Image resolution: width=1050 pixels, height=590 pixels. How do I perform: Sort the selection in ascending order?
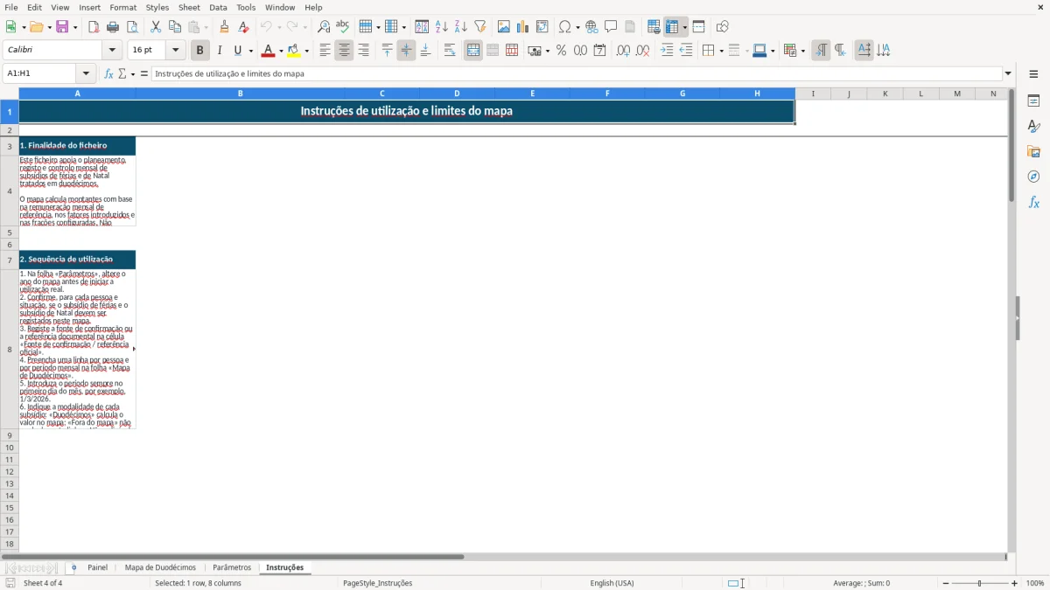click(x=442, y=27)
